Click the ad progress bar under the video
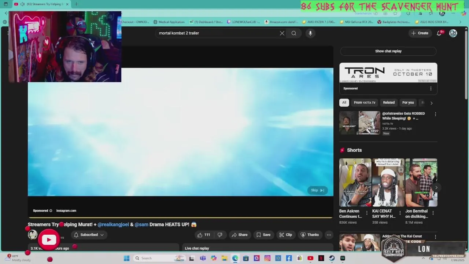Viewport: 469px width, 264px height. [x=180, y=218]
